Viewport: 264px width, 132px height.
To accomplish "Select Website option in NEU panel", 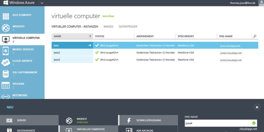I will tap(88, 120).
